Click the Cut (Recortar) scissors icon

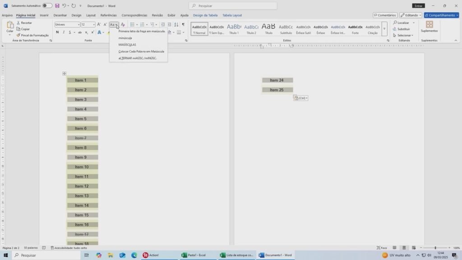[x=18, y=23]
